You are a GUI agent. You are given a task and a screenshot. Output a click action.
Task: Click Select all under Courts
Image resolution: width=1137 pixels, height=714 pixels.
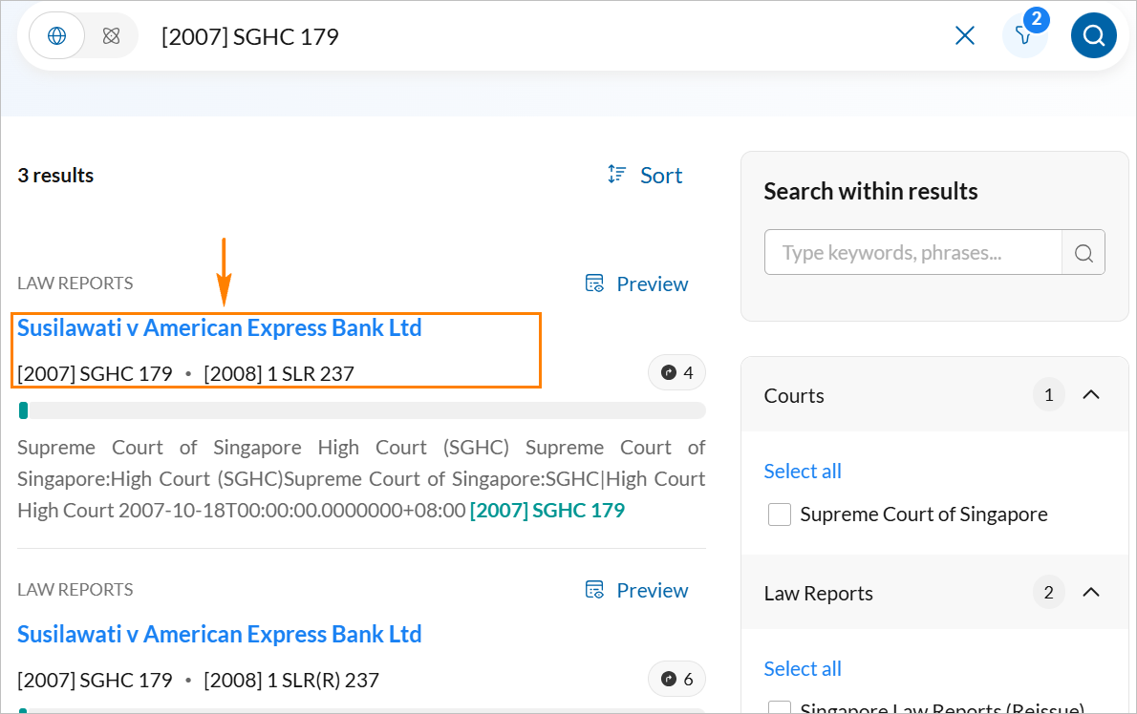803,471
